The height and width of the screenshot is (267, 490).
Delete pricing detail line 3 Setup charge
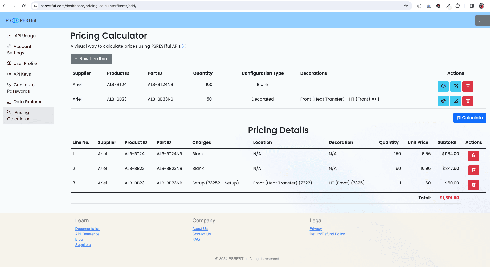(473, 185)
